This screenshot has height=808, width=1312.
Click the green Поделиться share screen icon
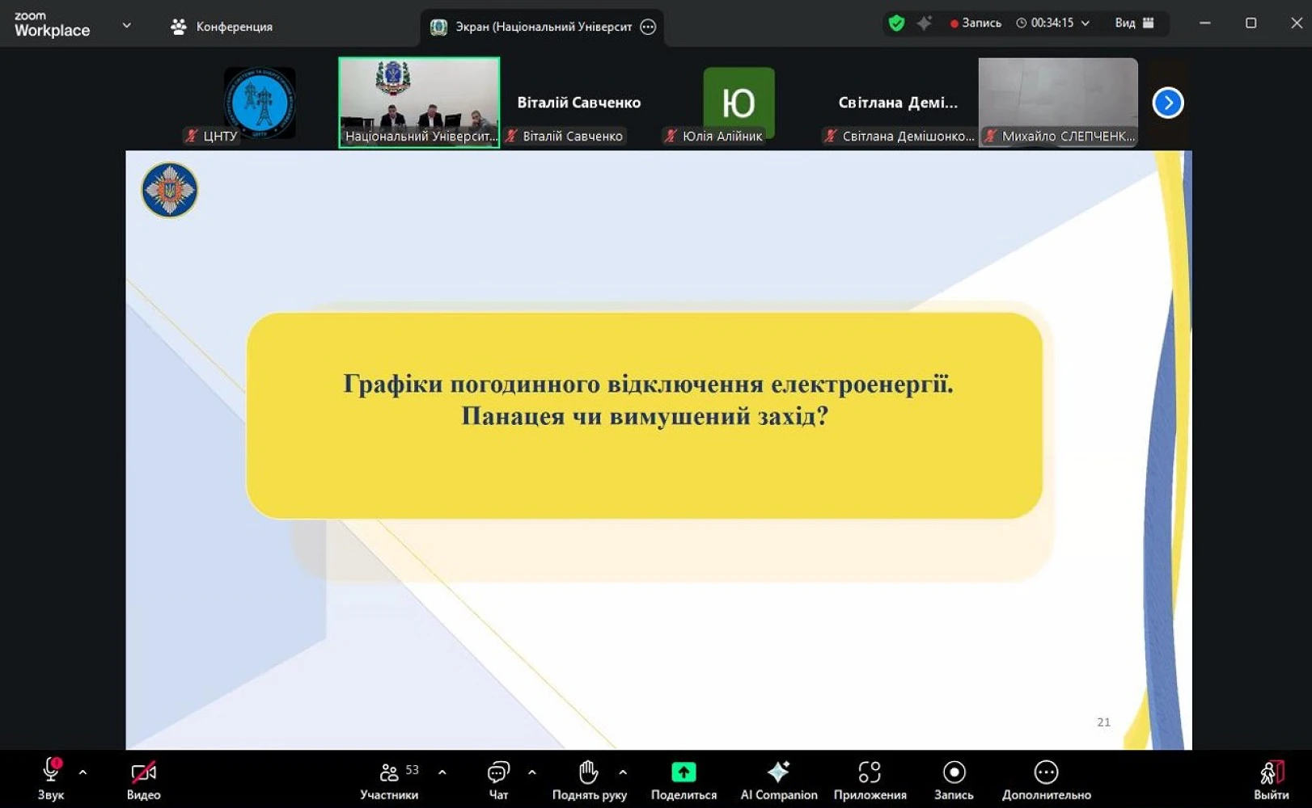(684, 772)
